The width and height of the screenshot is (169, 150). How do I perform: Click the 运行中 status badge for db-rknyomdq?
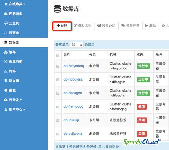[x=143, y=66]
